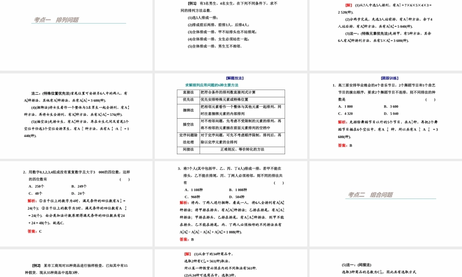Click the 解题技法 heading text

click(235, 78)
